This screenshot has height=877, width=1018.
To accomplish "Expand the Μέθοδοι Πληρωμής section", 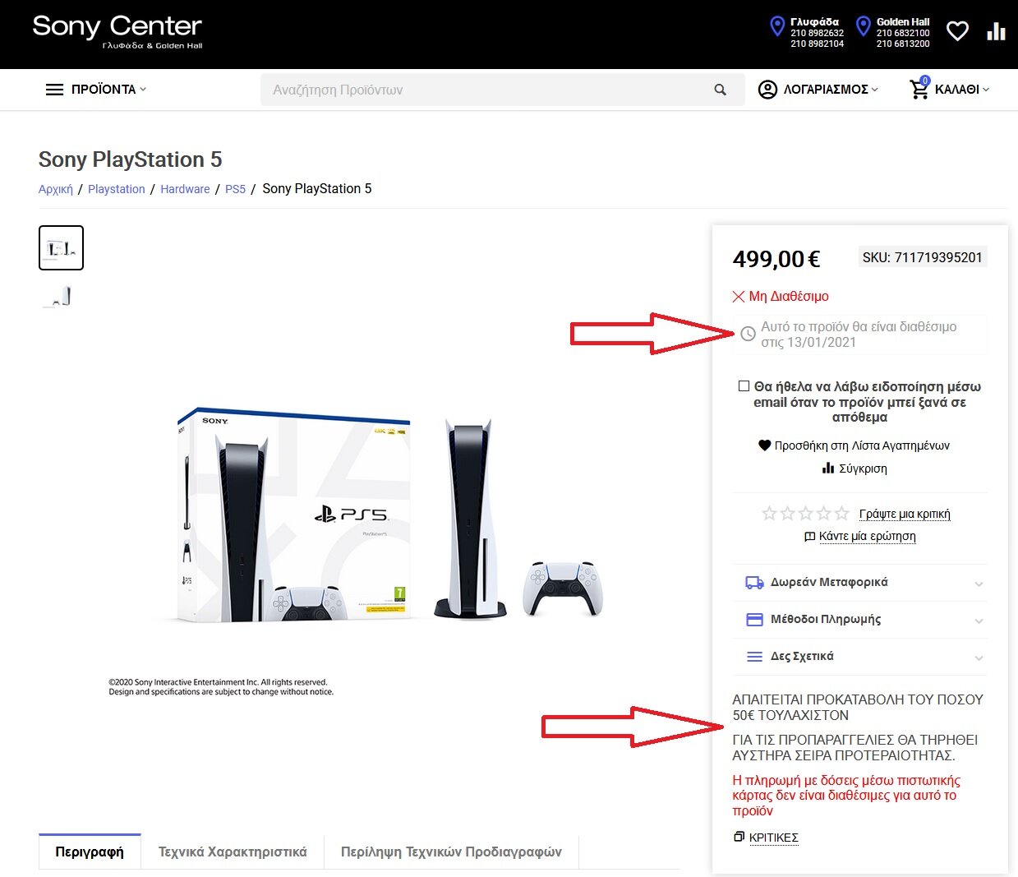I will (860, 620).
